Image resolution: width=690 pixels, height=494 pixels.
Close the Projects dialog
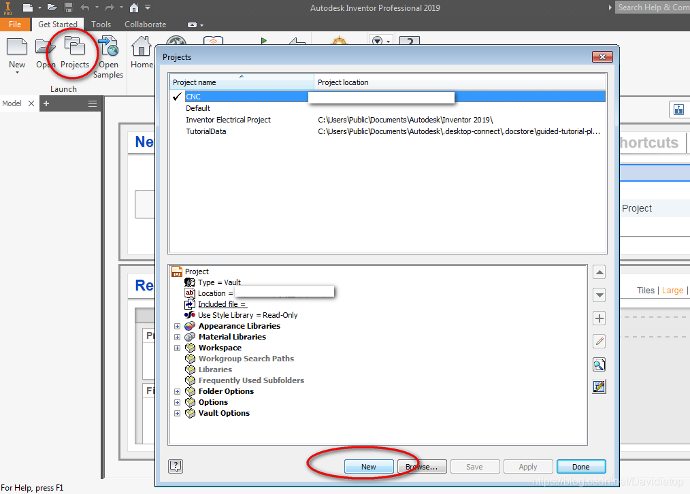(602, 56)
